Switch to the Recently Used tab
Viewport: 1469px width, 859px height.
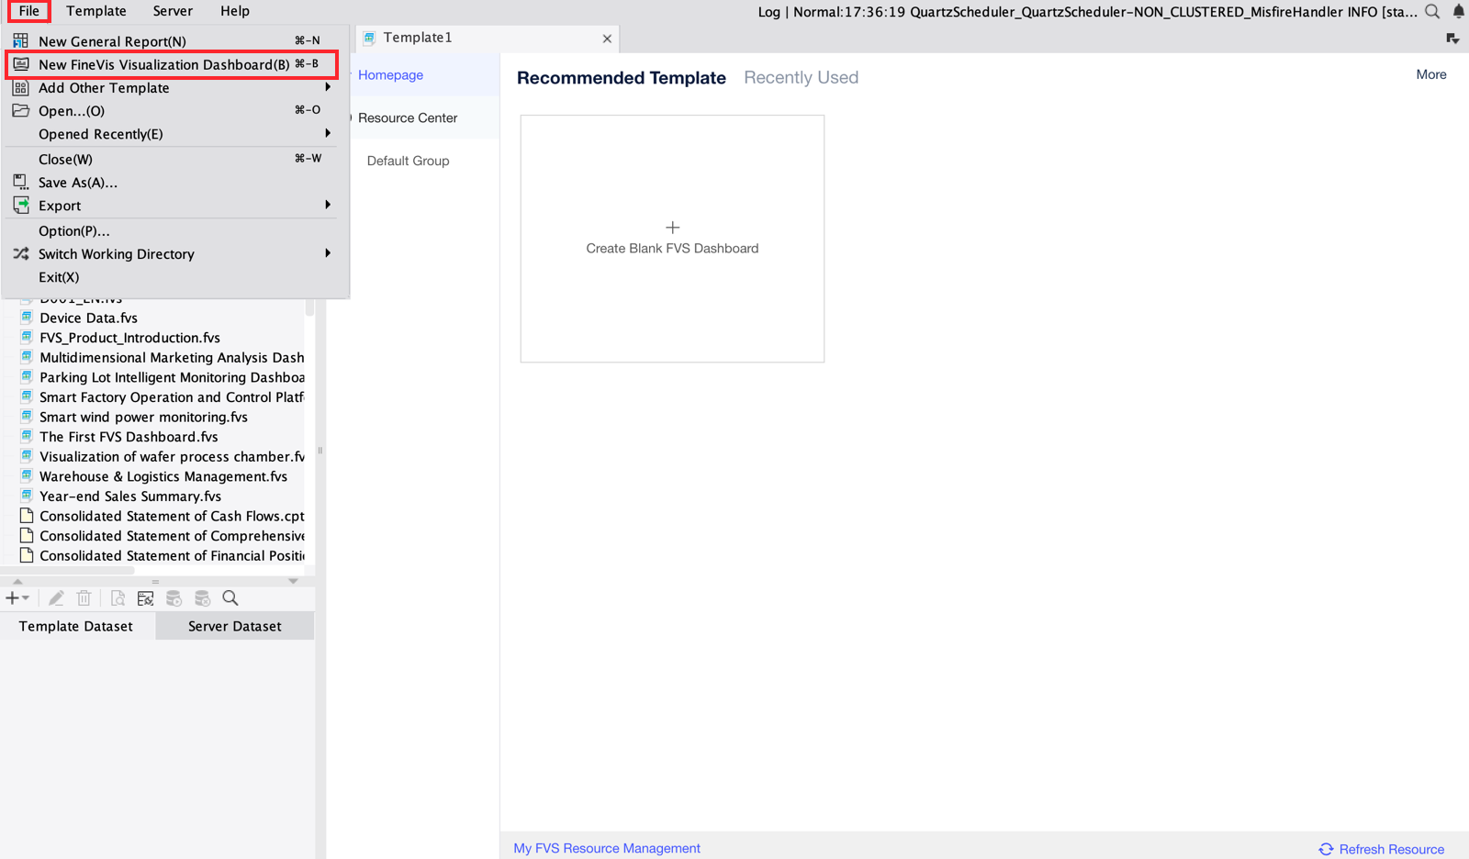[x=801, y=77]
